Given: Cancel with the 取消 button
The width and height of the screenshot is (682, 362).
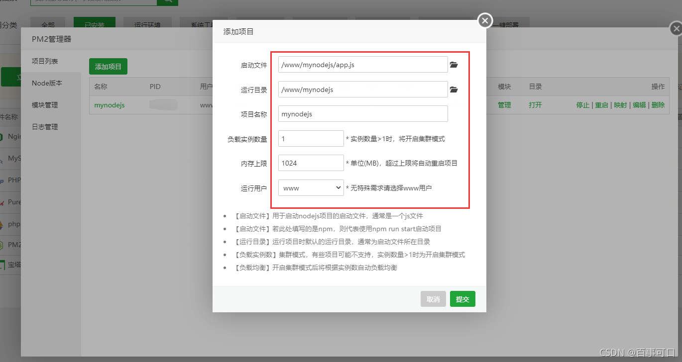Looking at the screenshot, I should tap(433, 299).
